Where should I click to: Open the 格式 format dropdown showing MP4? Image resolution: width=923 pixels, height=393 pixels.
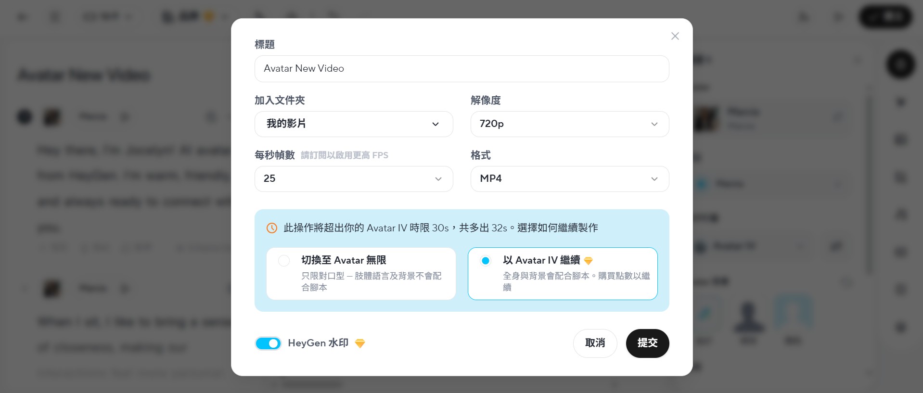(x=570, y=179)
